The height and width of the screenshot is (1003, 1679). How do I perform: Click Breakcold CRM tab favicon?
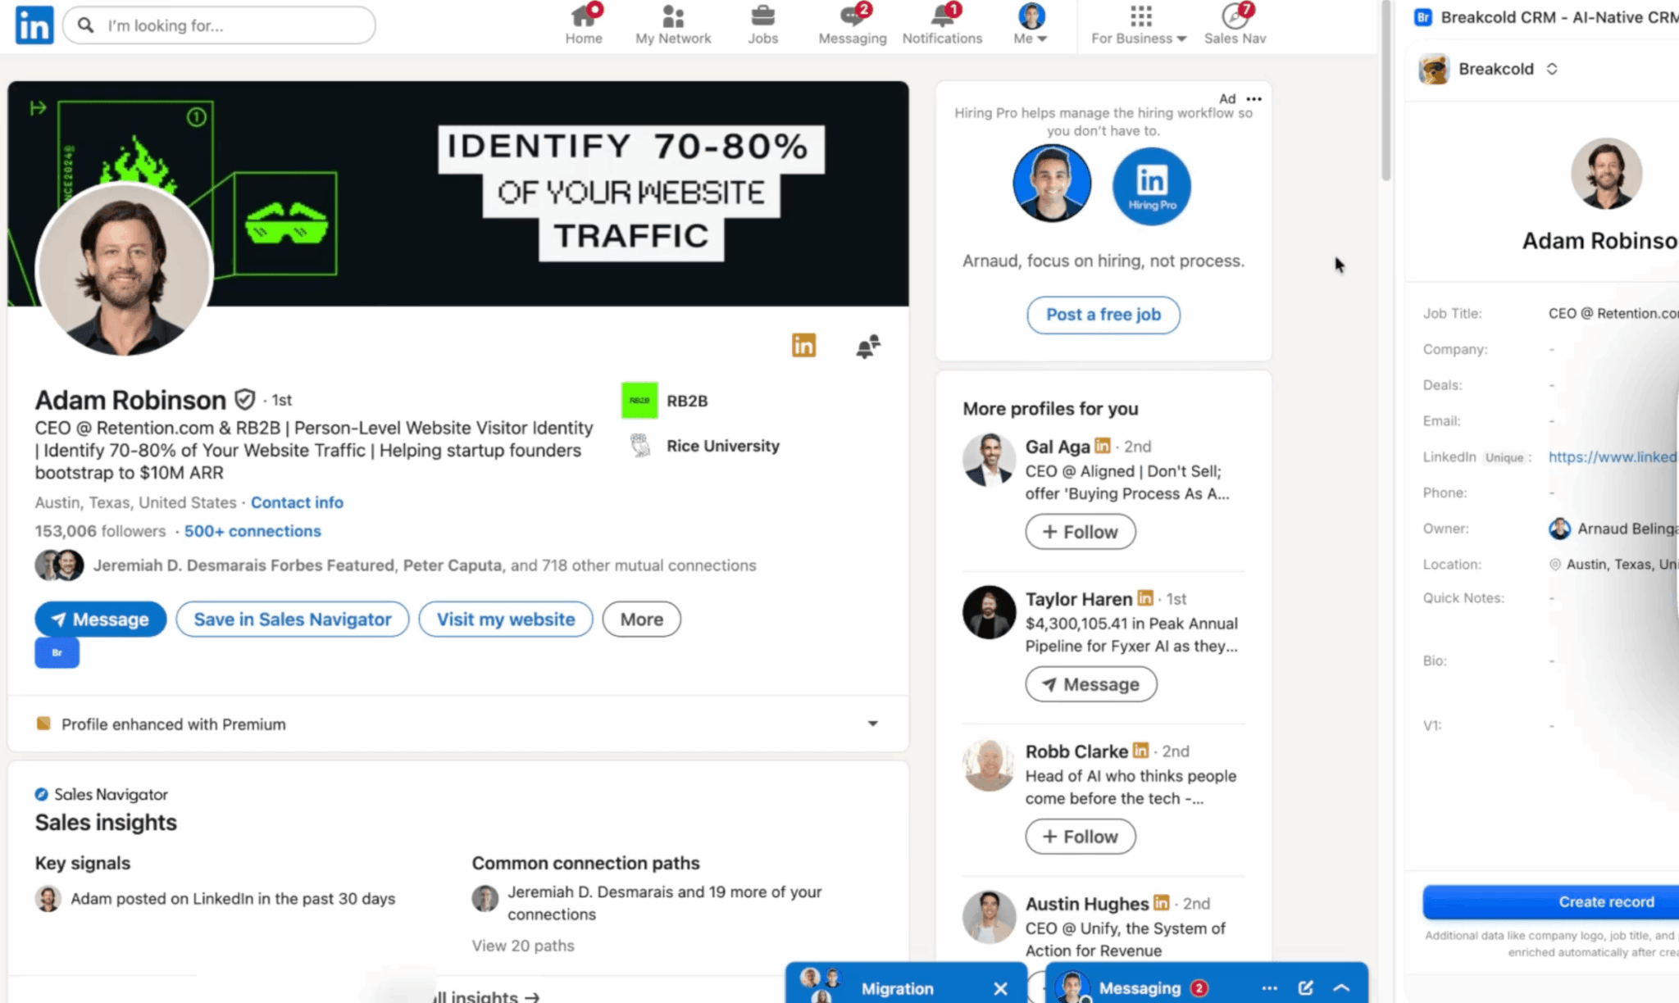tap(1423, 17)
